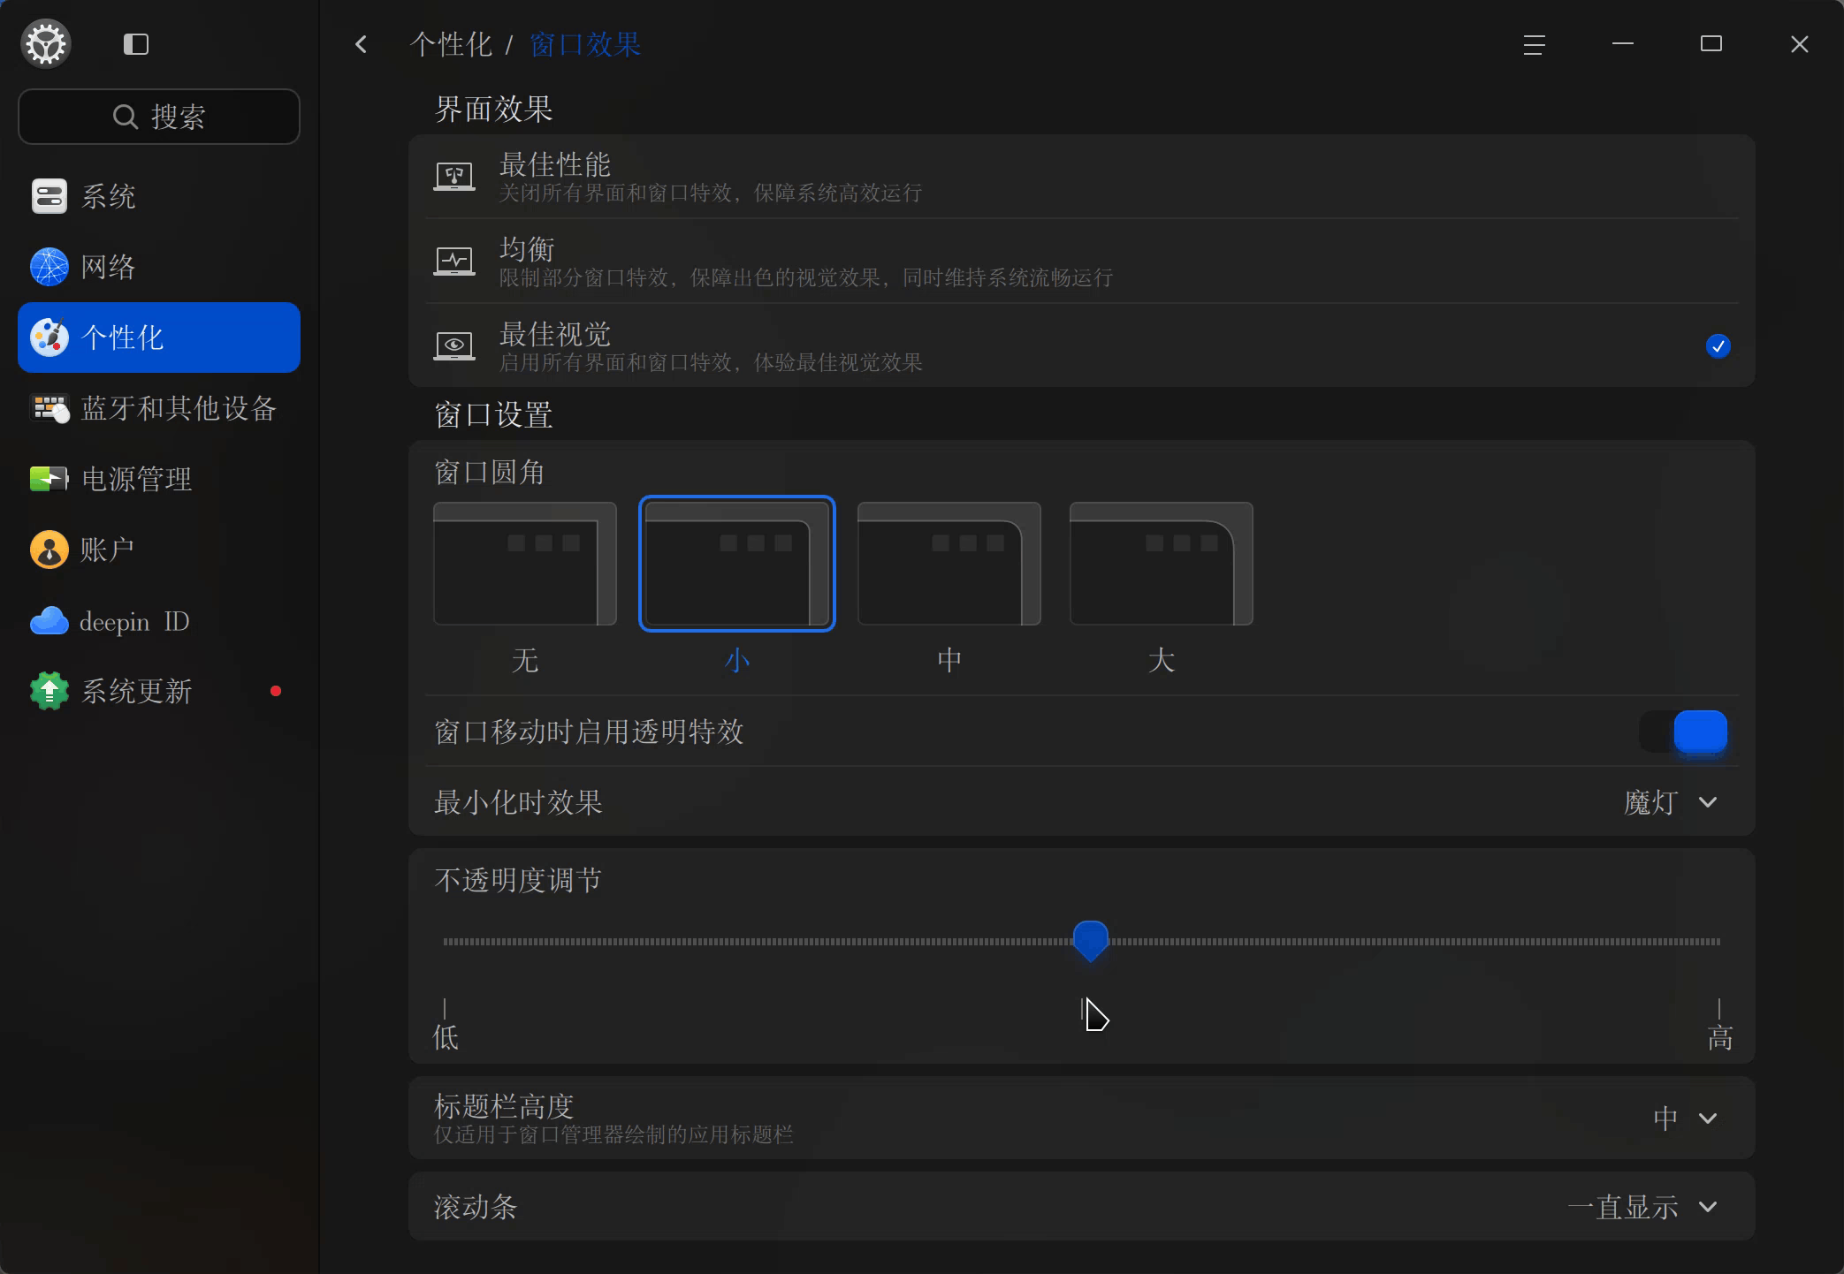The height and width of the screenshot is (1274, 1844).
Task: Click the Accounts user icon
Action: click(50, 550)
